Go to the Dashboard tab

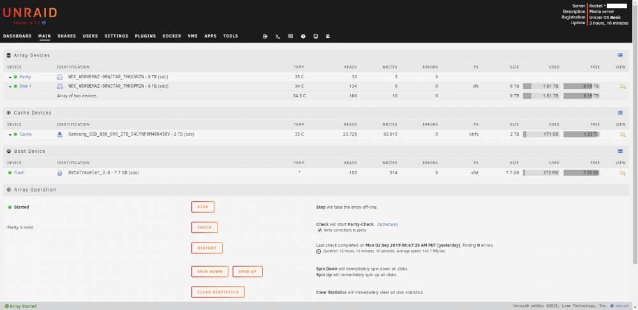17,36
